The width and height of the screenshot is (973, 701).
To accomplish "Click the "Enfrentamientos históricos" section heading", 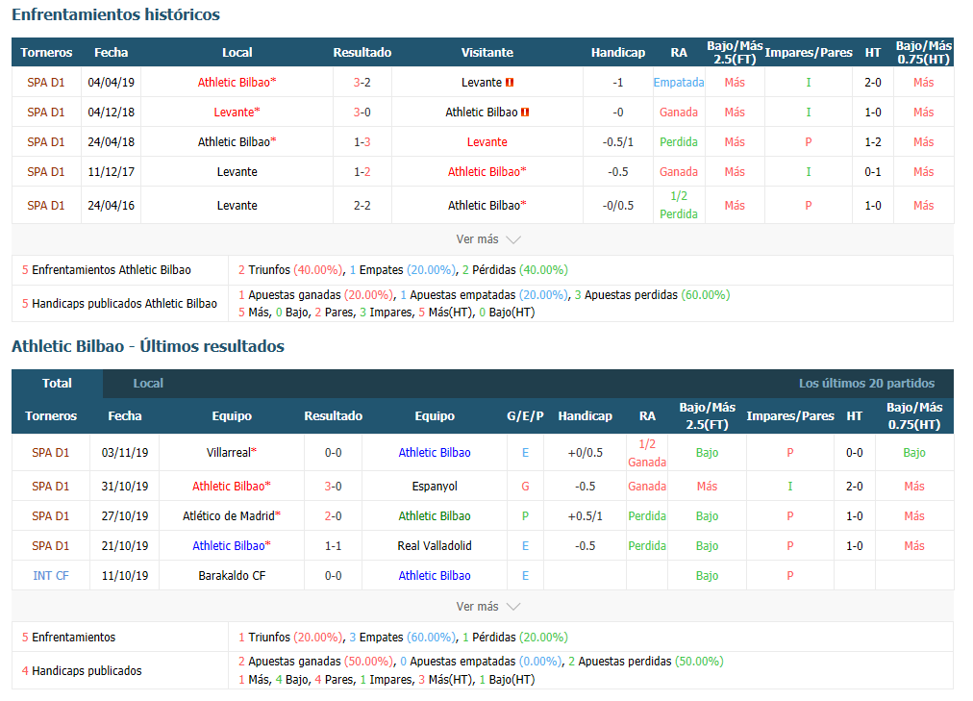I will pos(116,14).
